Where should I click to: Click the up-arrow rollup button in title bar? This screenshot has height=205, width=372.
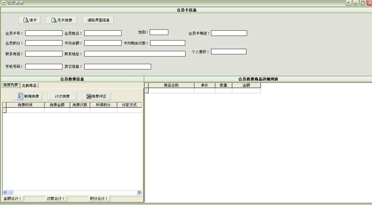click(349, 3)
